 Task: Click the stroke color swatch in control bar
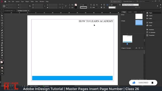click(x=76, y=8)
